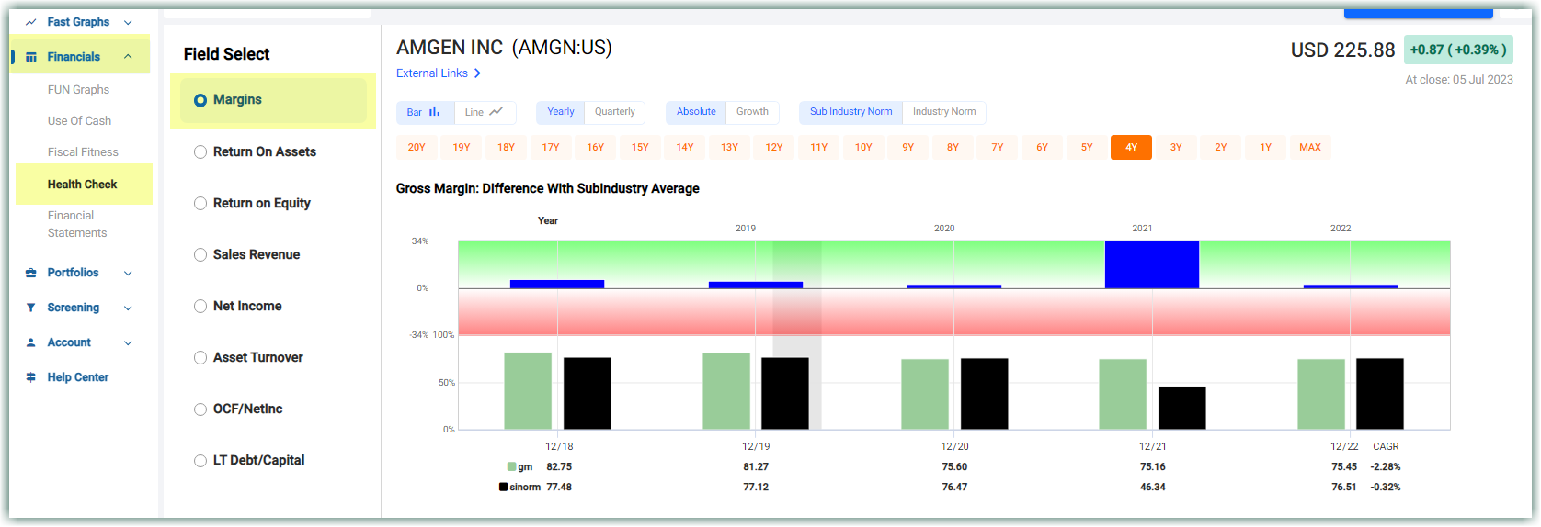Click the Financials table icon

point(31,57)
